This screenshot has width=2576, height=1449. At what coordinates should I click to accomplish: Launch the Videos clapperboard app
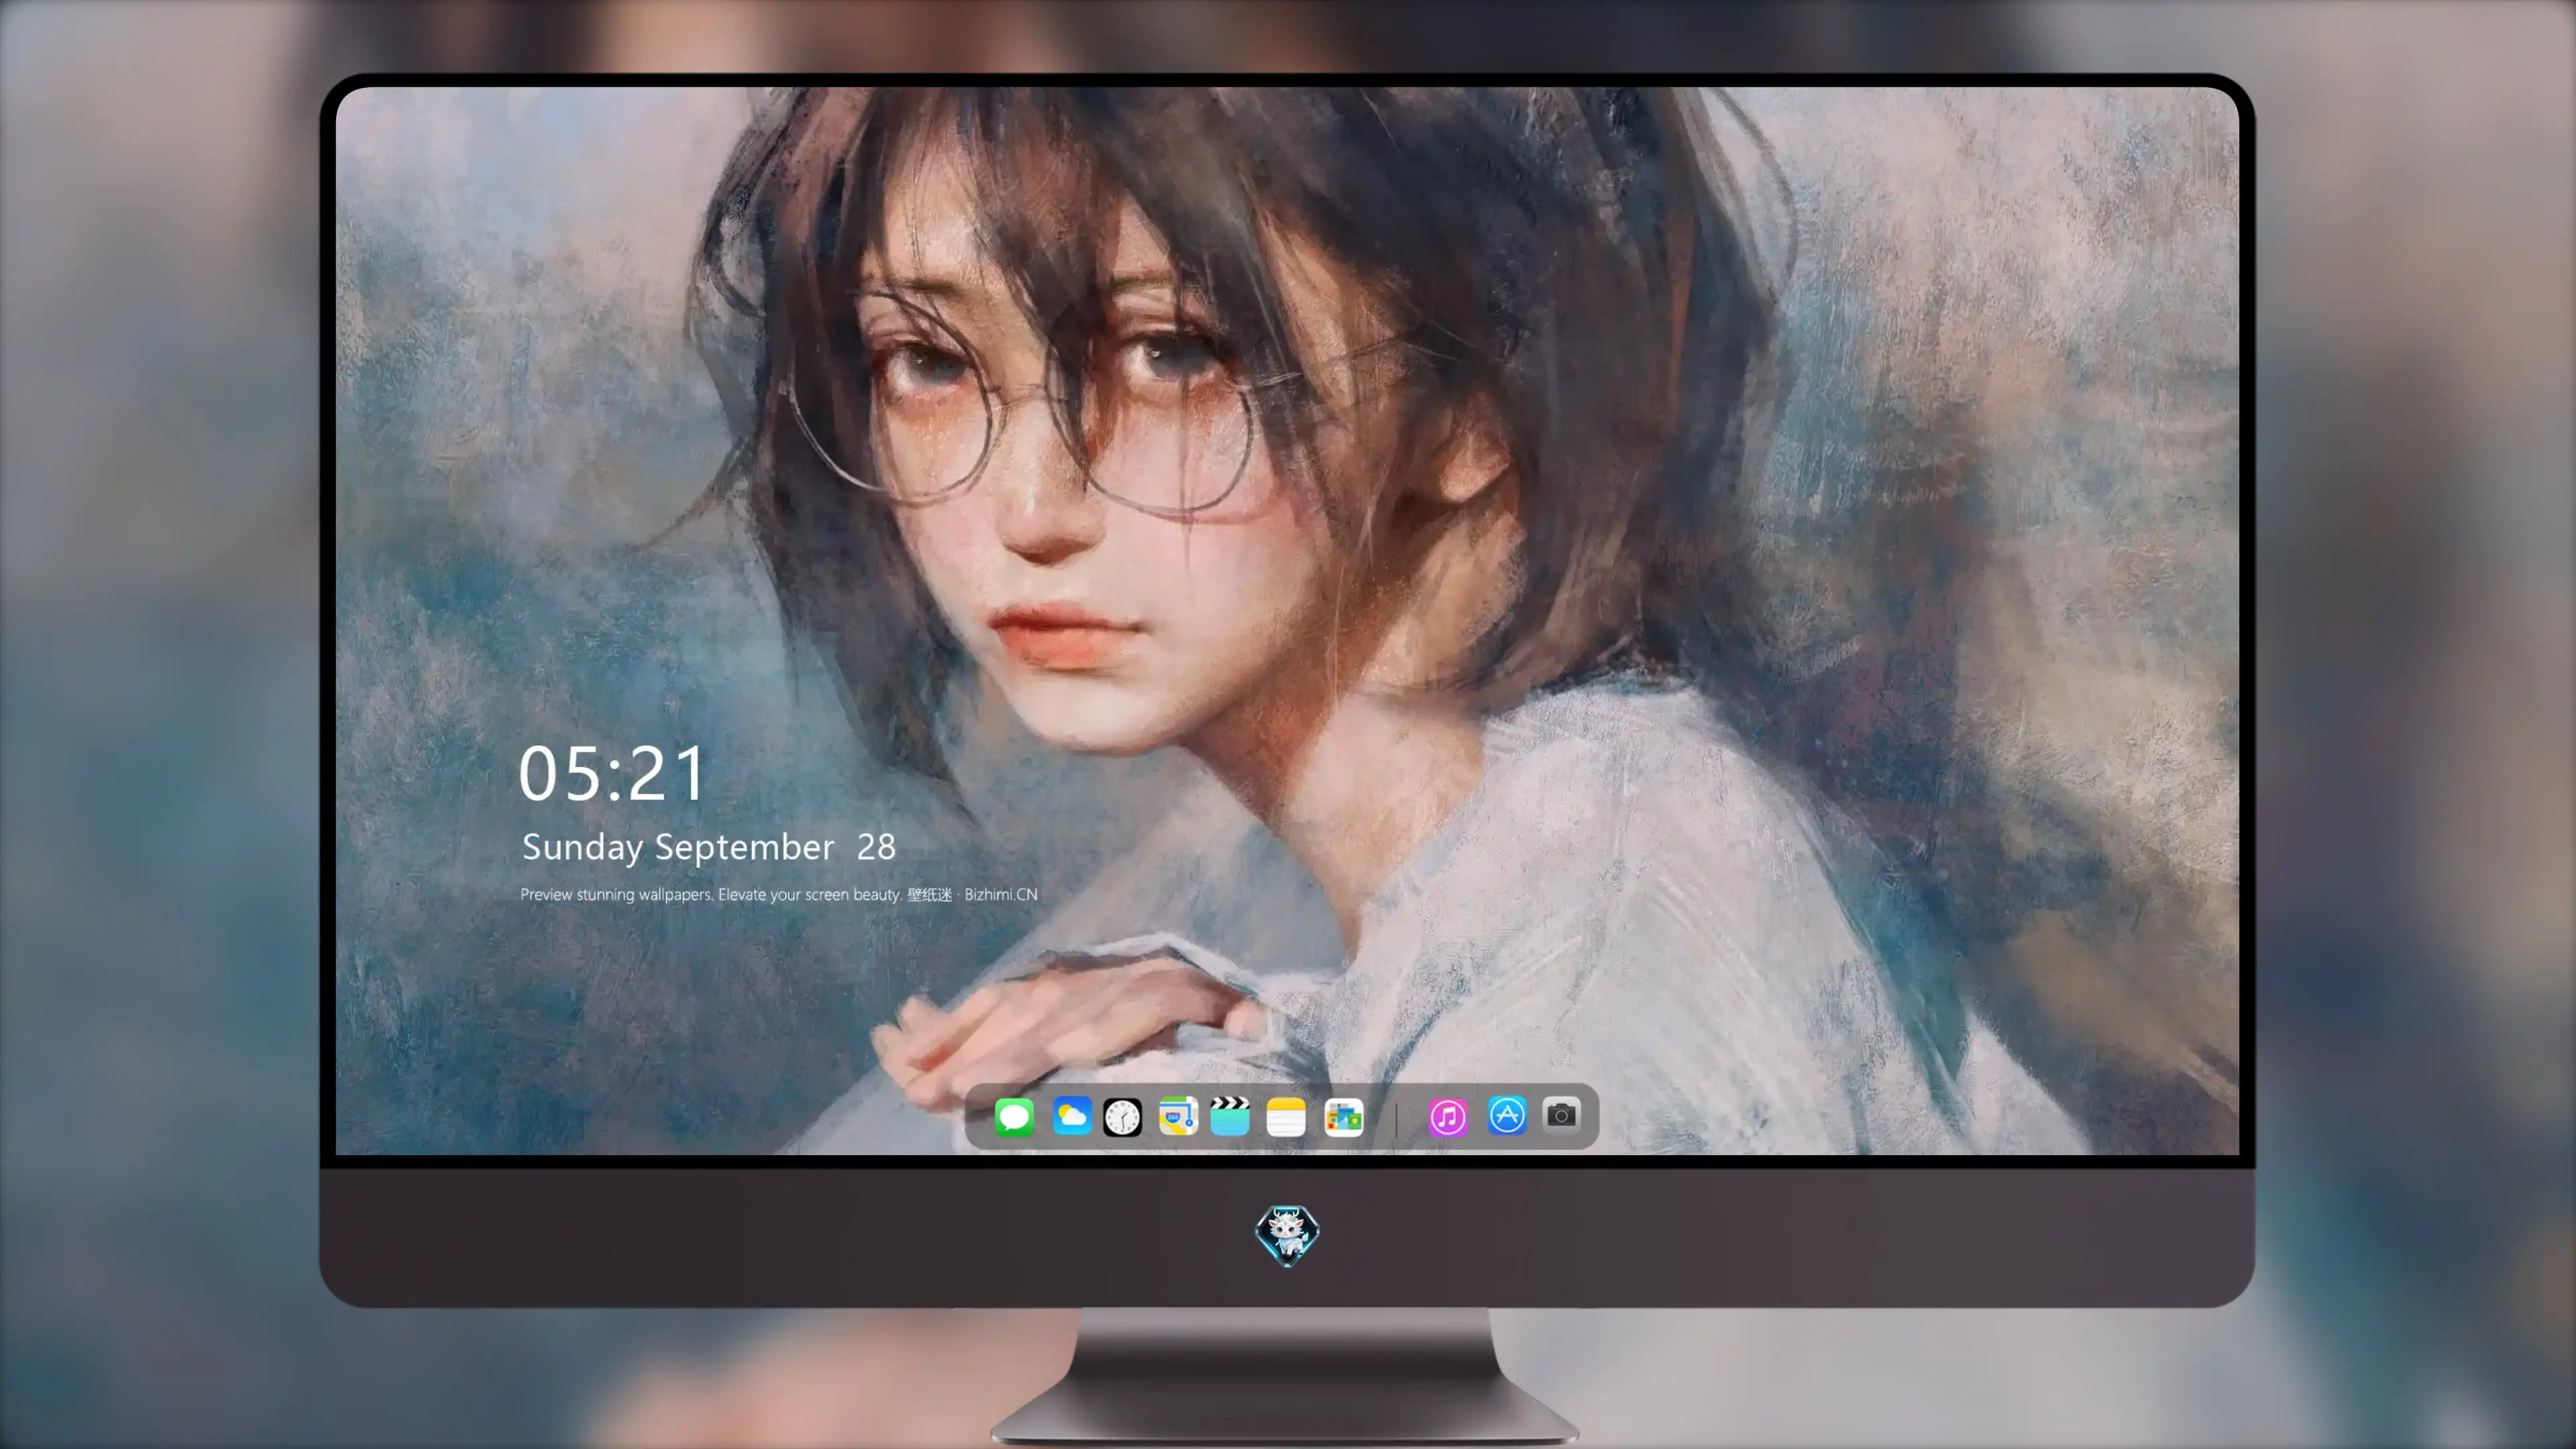[1230, 1116]
